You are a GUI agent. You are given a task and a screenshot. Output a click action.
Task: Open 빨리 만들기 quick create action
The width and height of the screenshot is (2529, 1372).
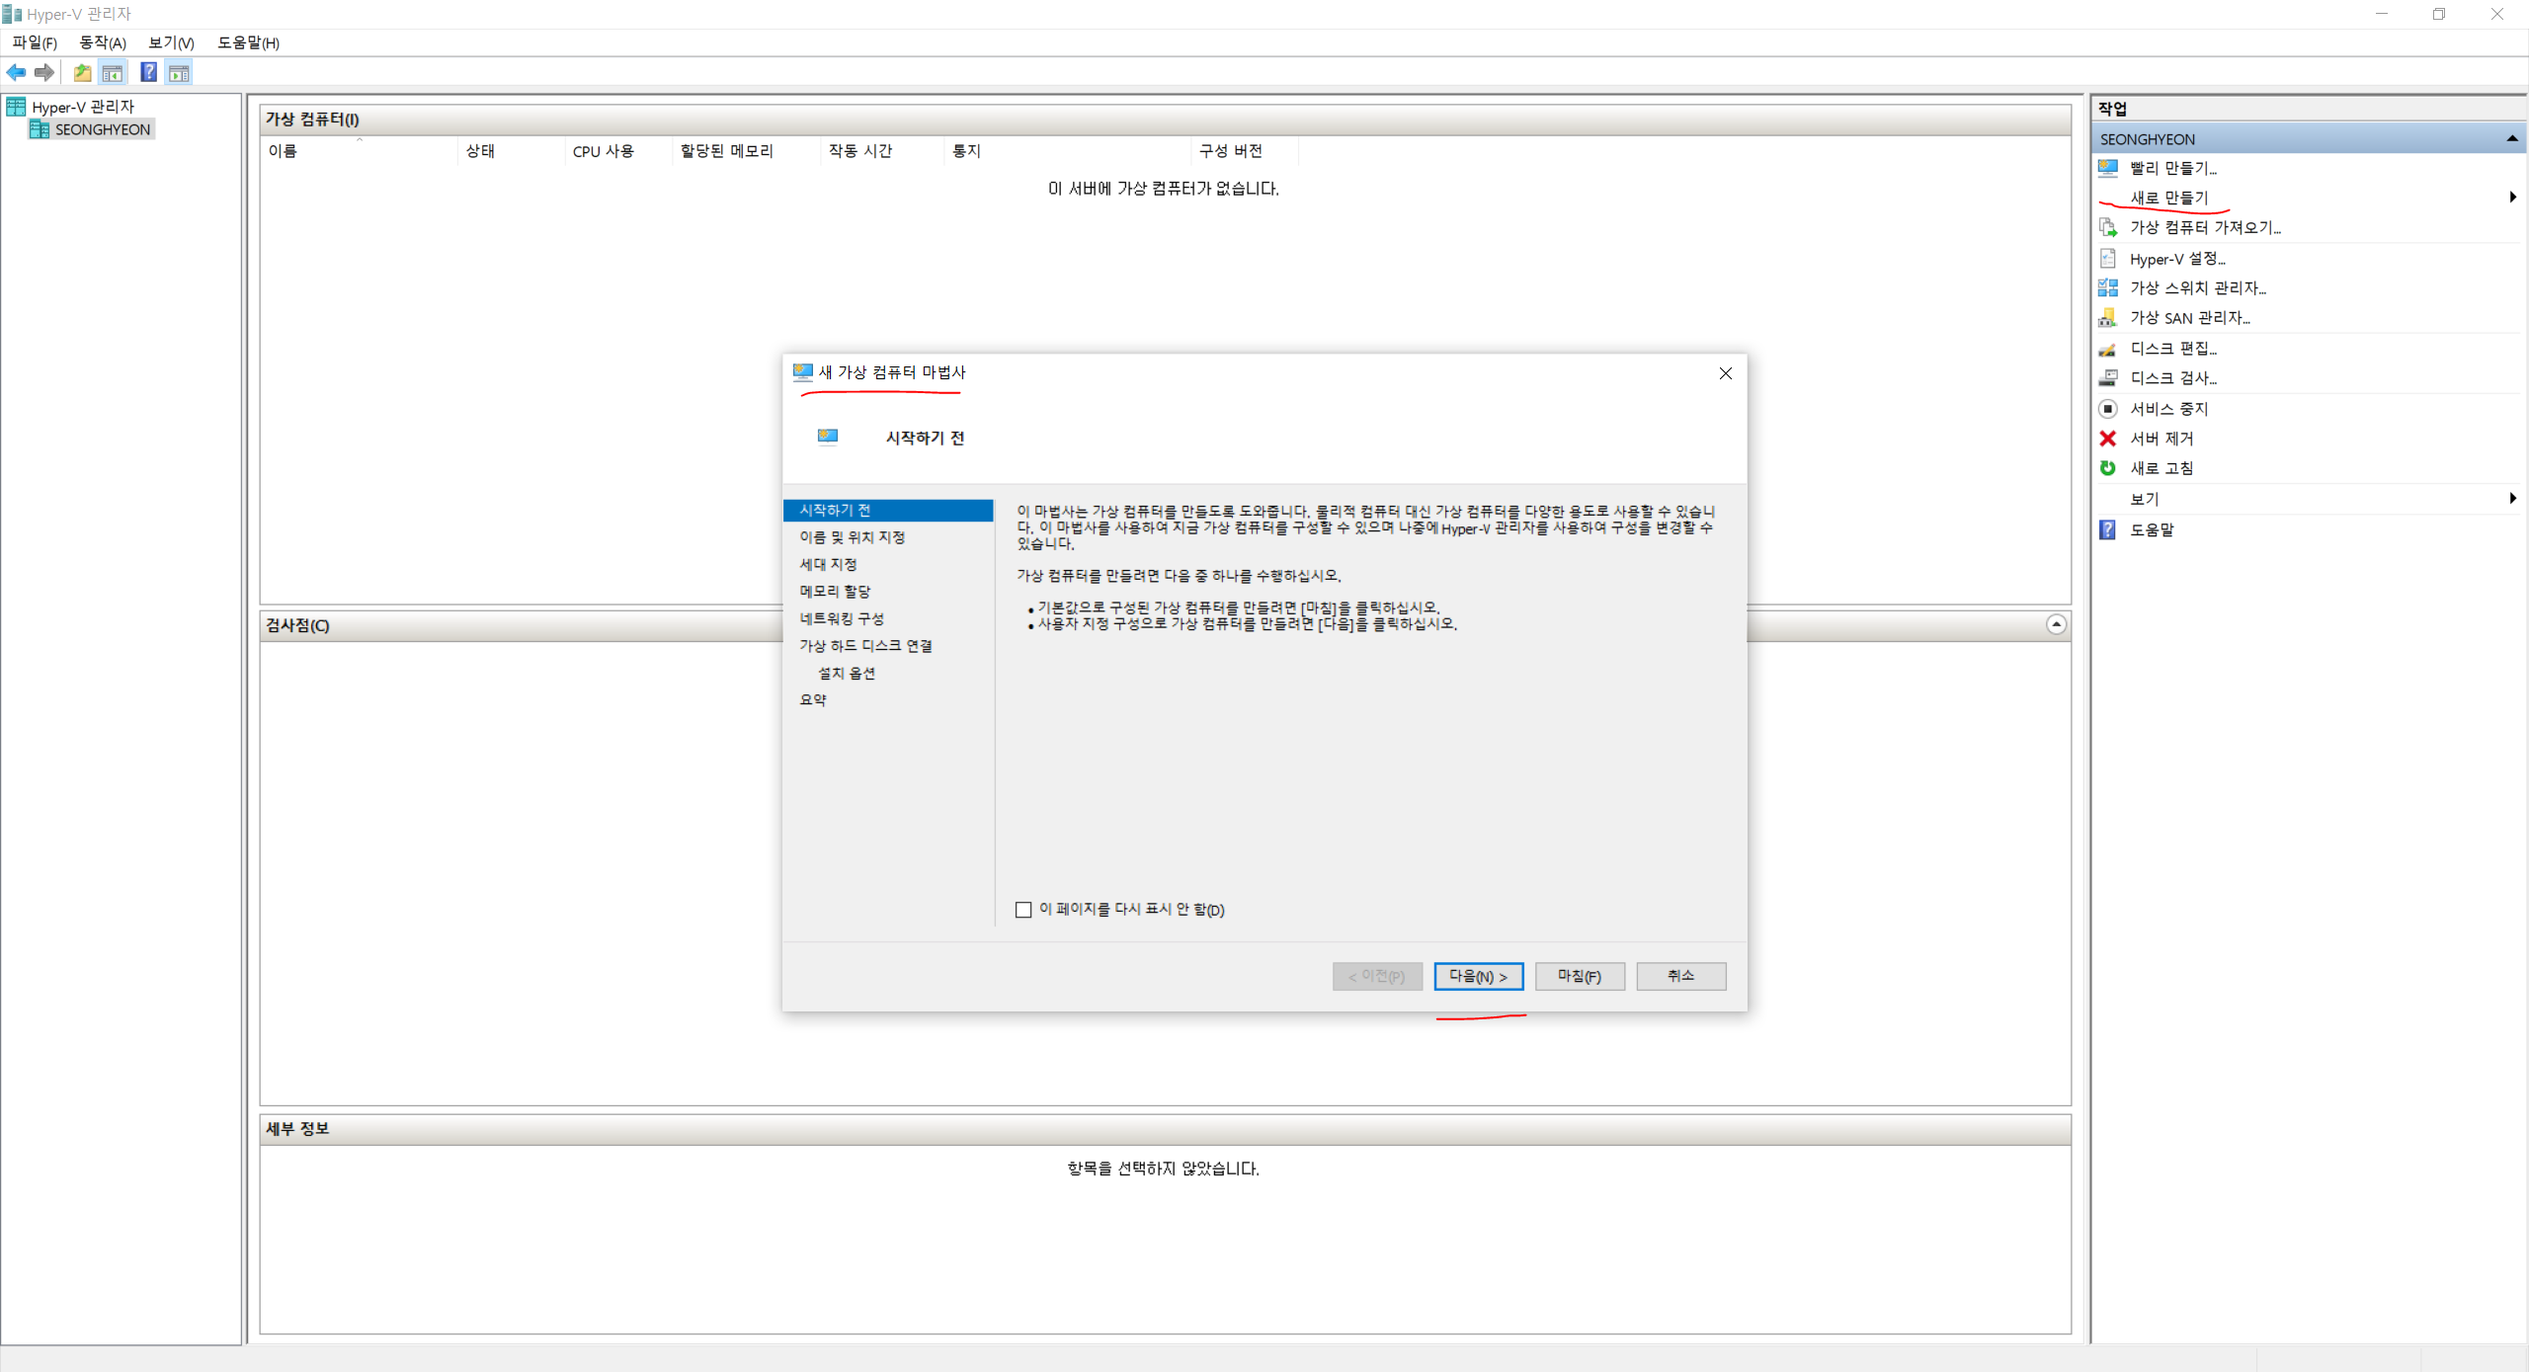(x=2171, y=168)
